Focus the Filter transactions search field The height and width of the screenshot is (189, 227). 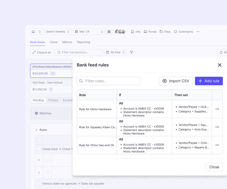(x=79, y=52)
